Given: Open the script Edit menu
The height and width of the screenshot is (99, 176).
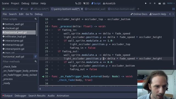Looking at the screenshot, I should coord(21,14).
